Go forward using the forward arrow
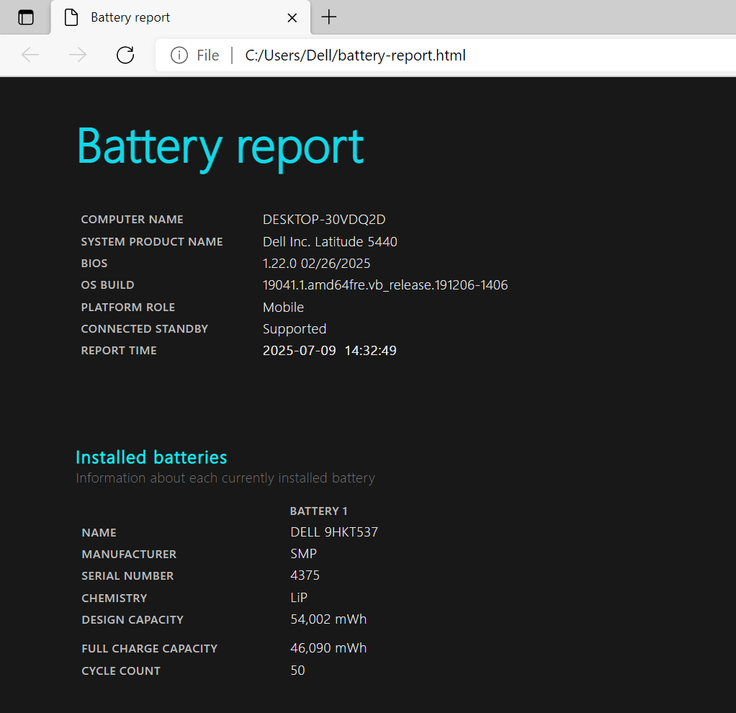 tap(77, 55)
